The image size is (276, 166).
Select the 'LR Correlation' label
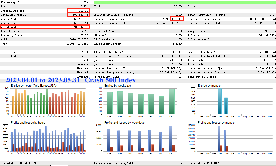coord(105,39)
